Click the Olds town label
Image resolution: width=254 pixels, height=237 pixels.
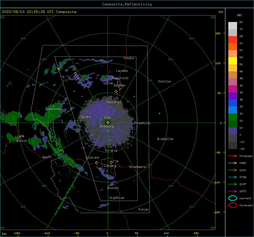tap(108, 118)
